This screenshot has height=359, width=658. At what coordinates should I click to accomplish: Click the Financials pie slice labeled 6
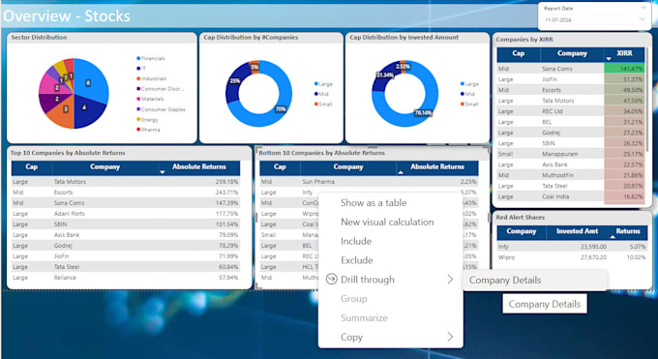point(92,82)
